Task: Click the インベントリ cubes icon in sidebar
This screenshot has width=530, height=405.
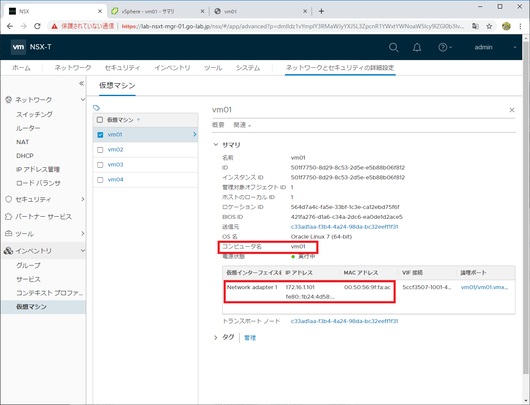Action: [x=8, y=251]
